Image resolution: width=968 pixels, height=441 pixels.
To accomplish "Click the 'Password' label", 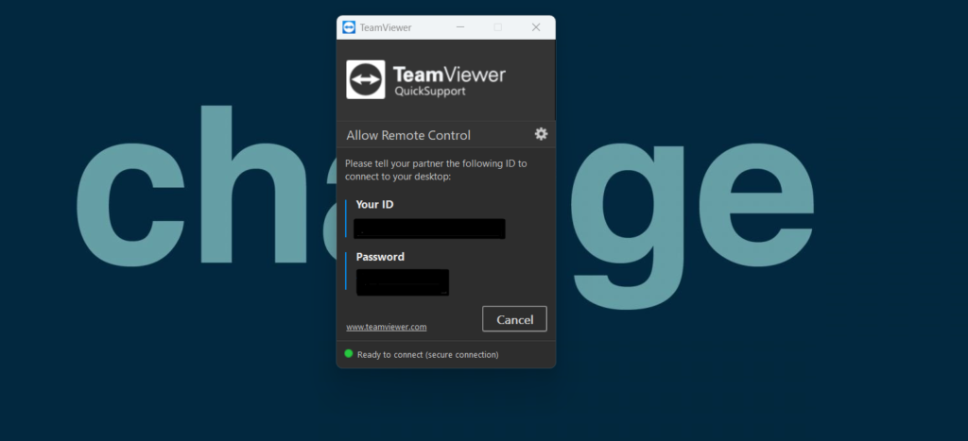I will click(x=380, y=257).
